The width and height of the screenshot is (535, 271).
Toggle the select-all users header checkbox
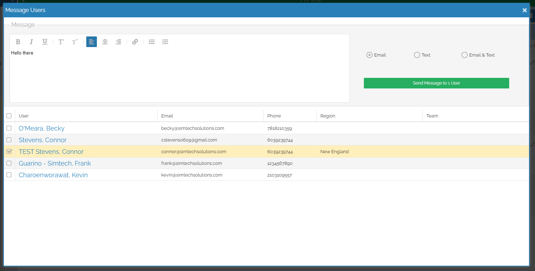(9, 116)
